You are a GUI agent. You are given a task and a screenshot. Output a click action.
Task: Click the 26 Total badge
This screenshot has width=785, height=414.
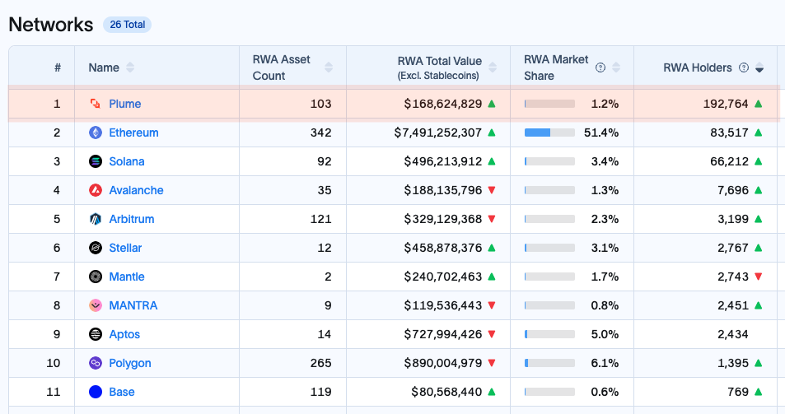pyautogui.click(x=127, y=25)
